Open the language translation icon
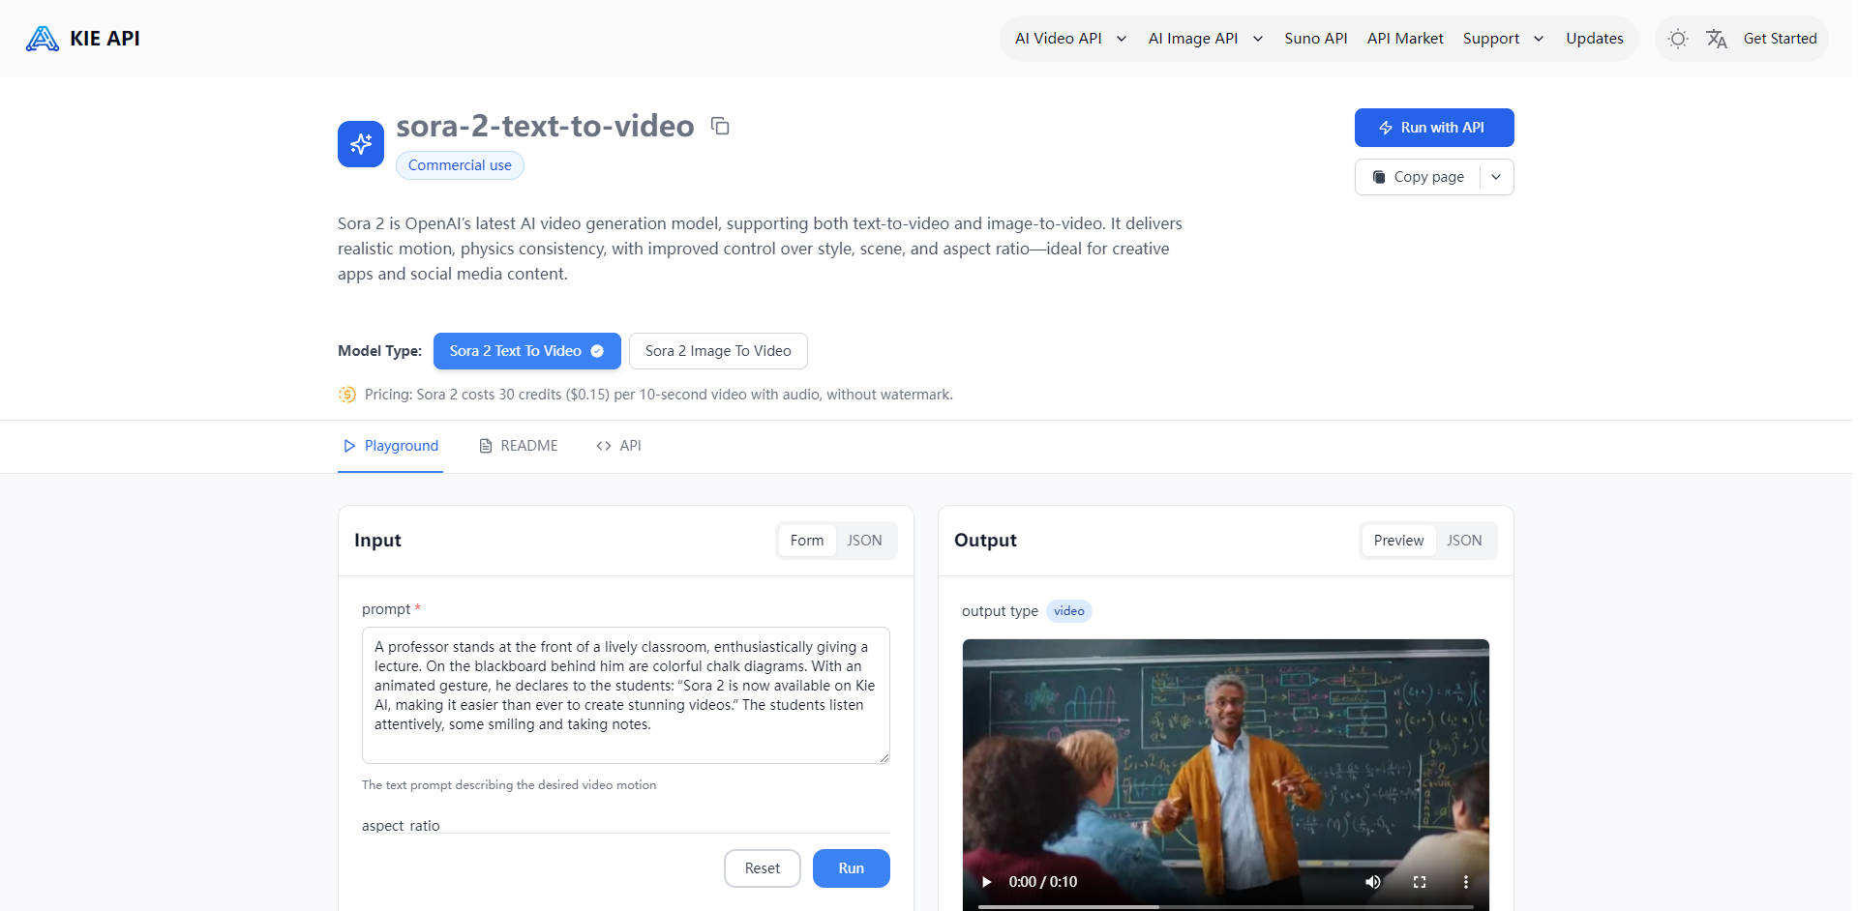The image size is (1858, 911). click(1716, 39)
